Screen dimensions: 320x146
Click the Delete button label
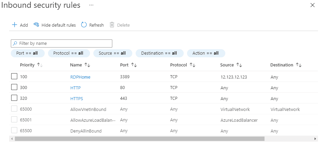tap(123, 25)
